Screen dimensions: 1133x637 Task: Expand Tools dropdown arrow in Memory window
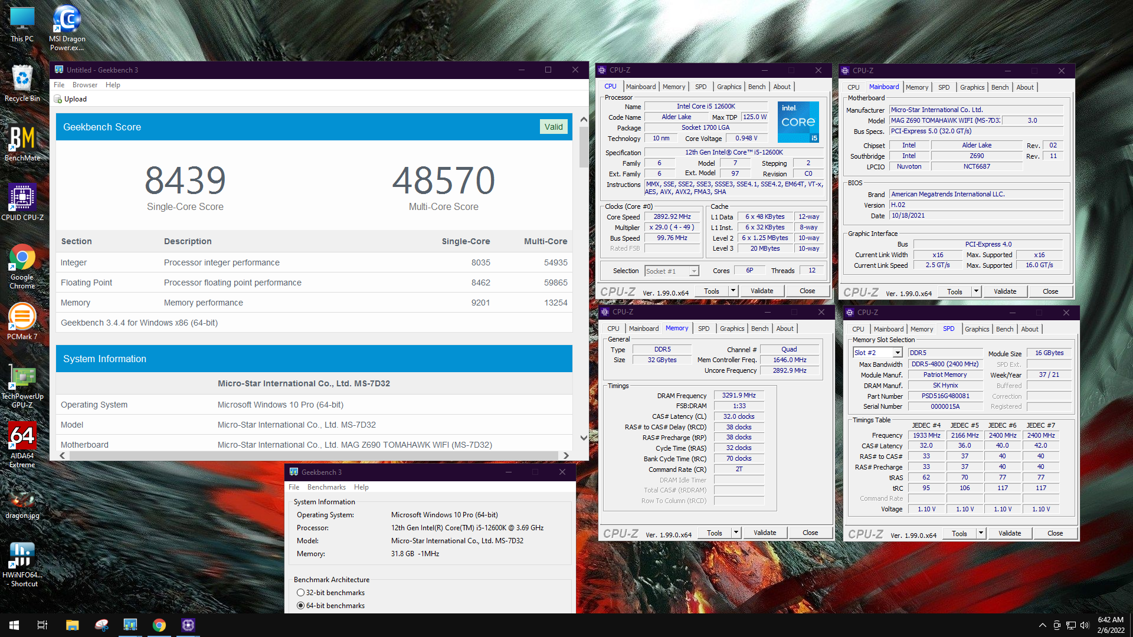coord(736,533)
